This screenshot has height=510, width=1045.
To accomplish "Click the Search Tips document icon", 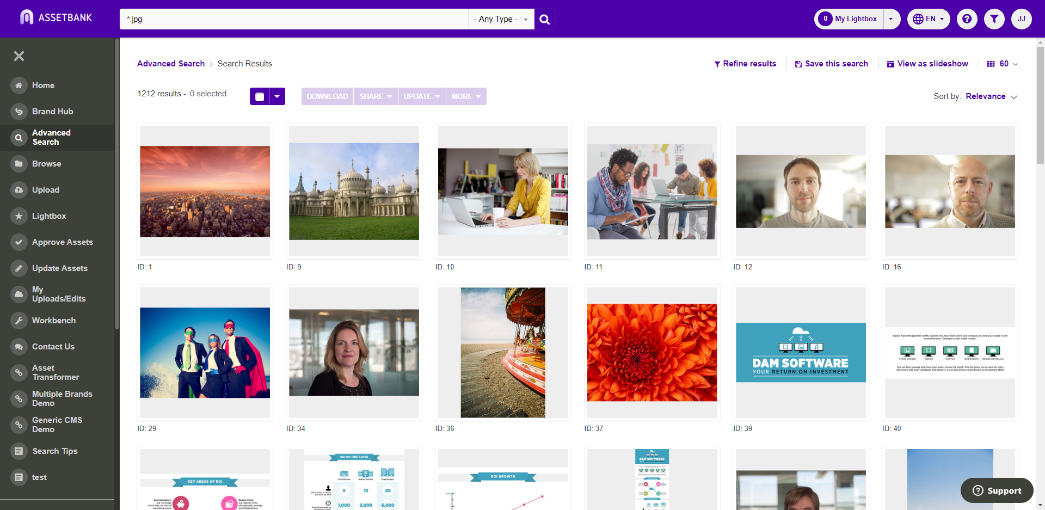I will pyautogui.click(x=19, y=451).
